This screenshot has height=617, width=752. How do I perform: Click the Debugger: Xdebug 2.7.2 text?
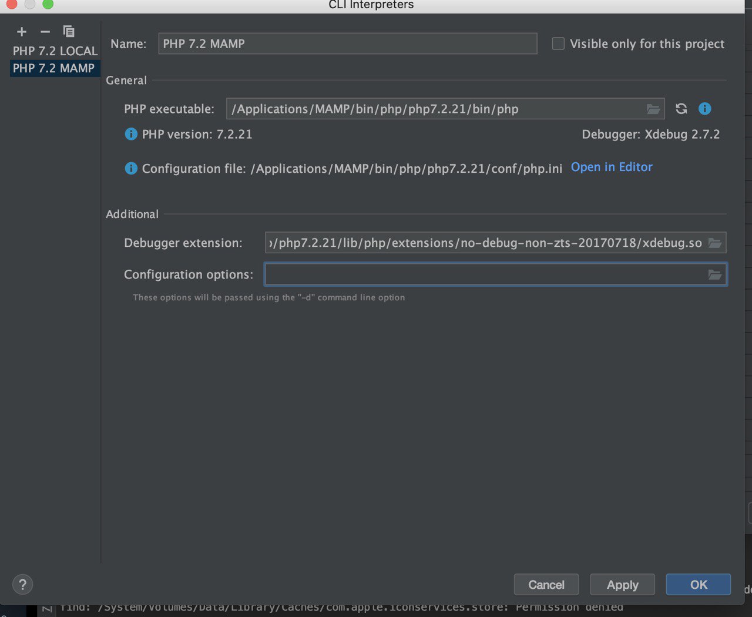[x=651, y=135]
